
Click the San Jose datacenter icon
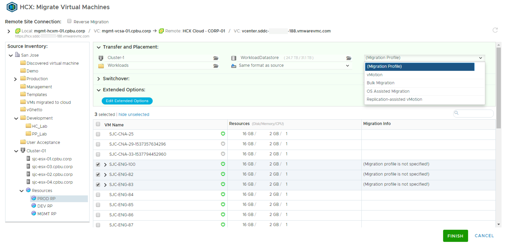[17, 55]
